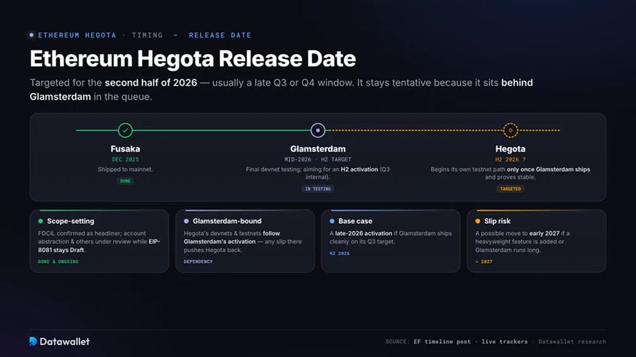Click the 'RELEASE DATE' breadcrumb label

coord(220,35)
